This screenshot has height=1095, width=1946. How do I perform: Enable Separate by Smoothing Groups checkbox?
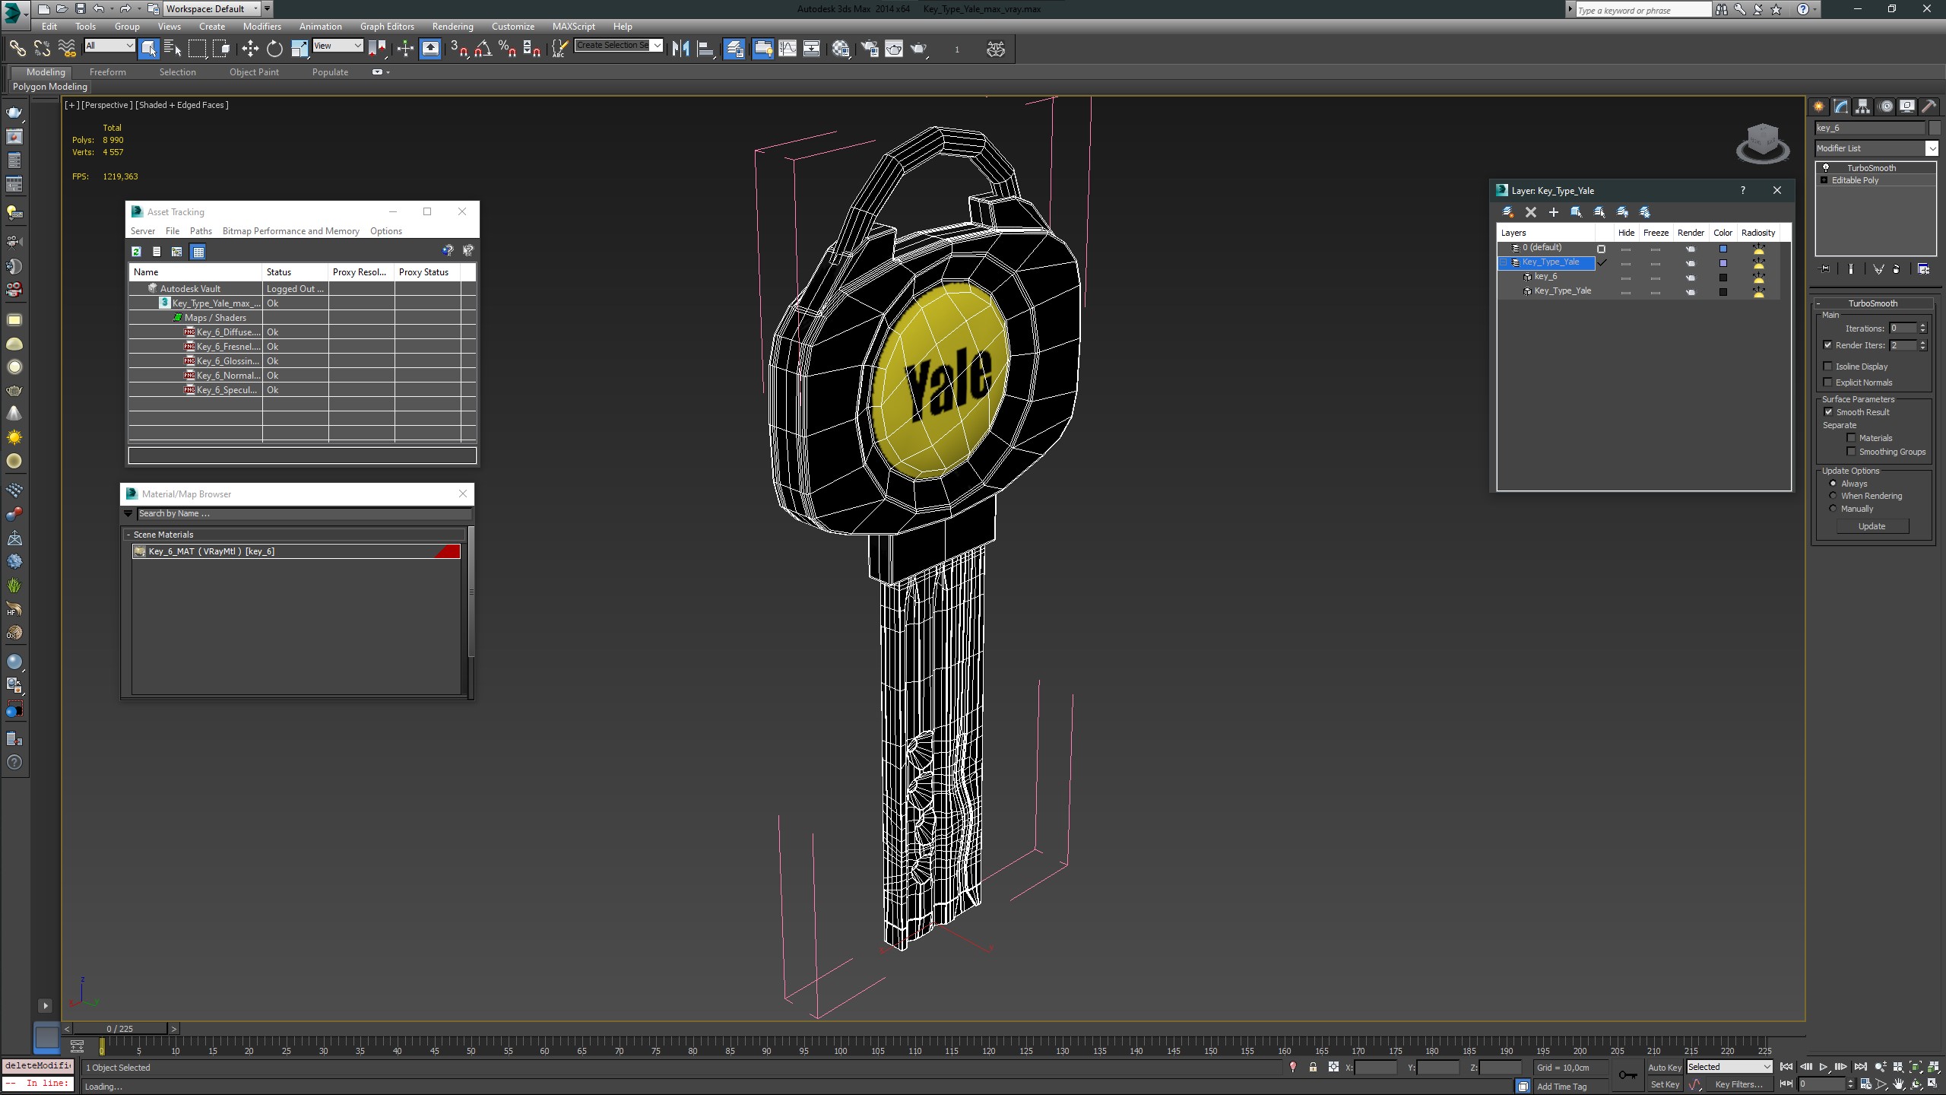(x=1852, y=452)
